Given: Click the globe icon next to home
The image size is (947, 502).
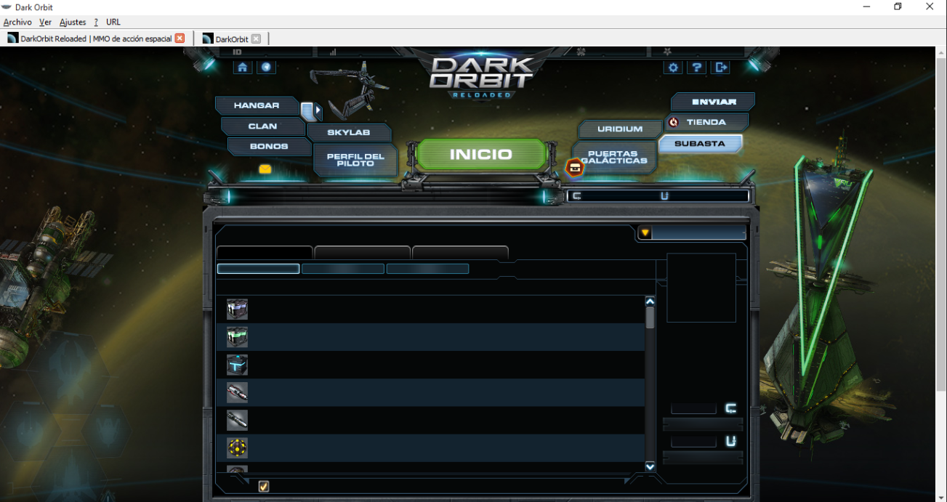Looking at the screenshot, I should (266, 67).
